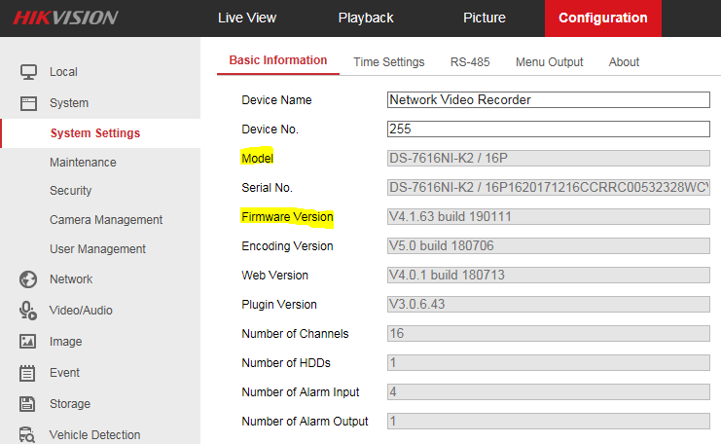Switch to the Playback tab
The width and height of the screenshot is (721, 444).
[366, 18]
